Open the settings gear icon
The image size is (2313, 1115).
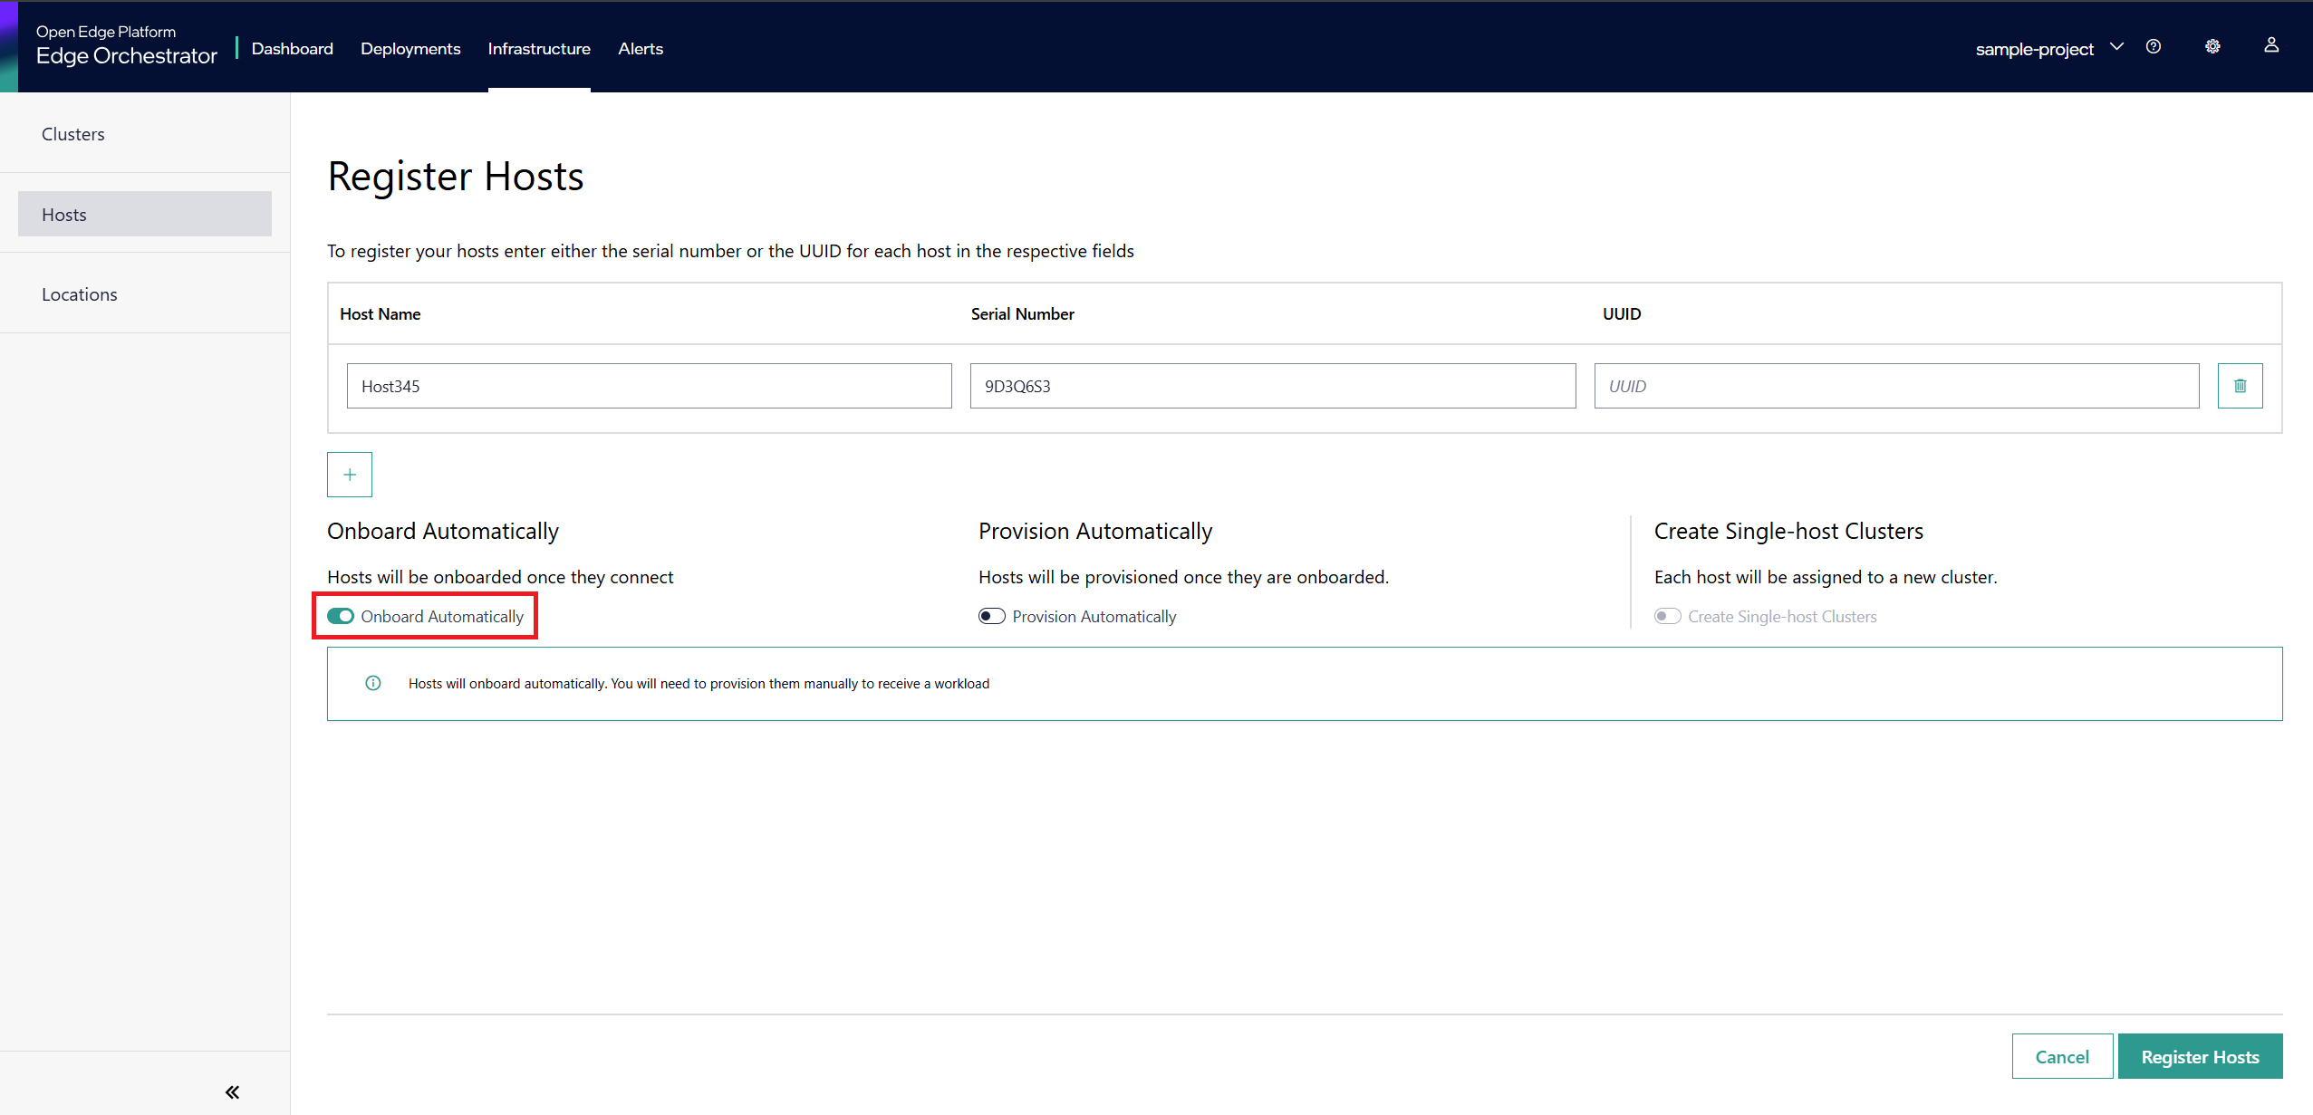(x=2212, y=47)
